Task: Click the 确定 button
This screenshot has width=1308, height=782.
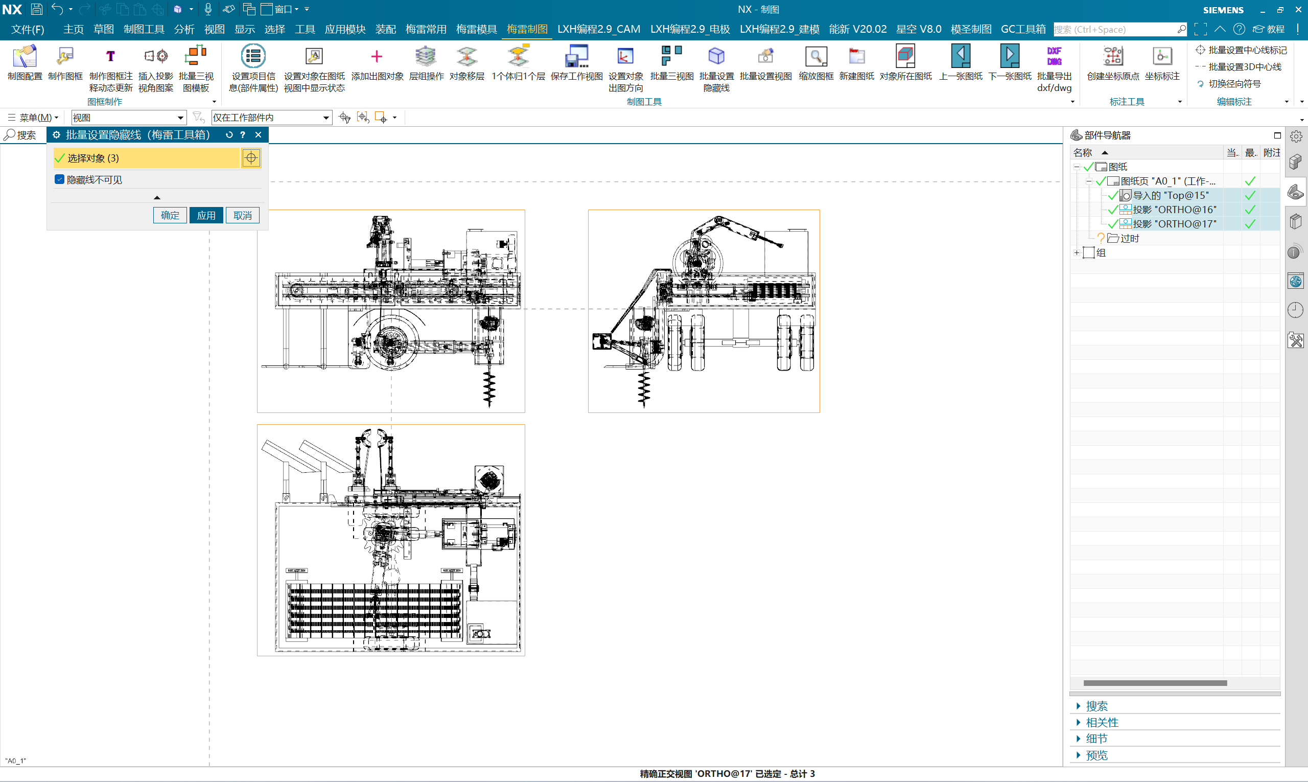Action: click(170, 215)
